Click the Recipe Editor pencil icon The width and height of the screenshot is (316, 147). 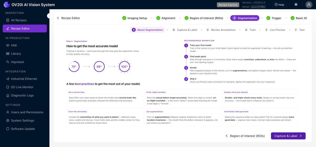pyautogui.click(x=8, y=29)
